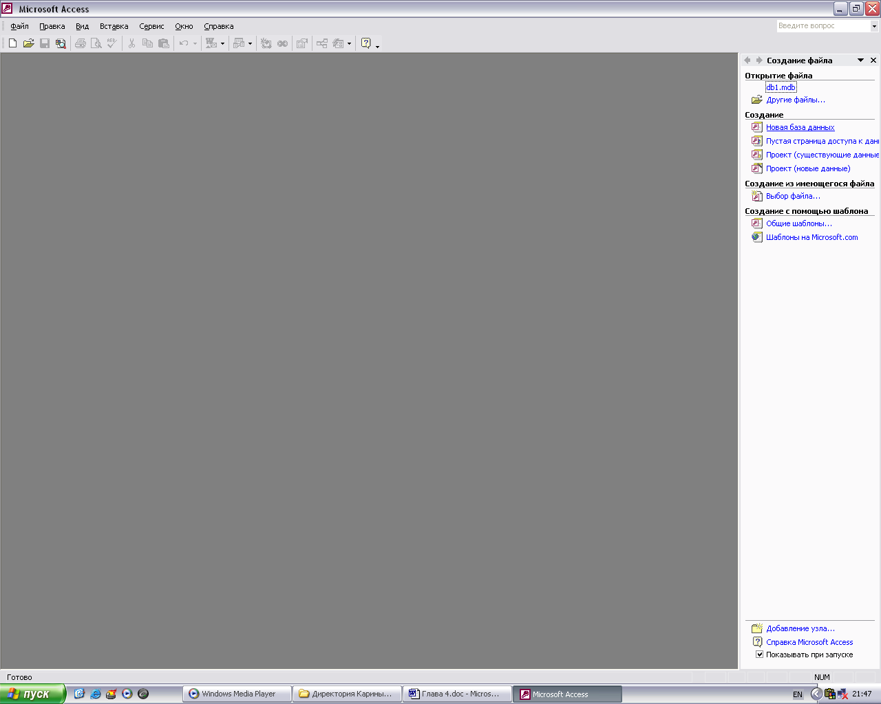Click the Cut scissors icon

(x=131, y=43)
